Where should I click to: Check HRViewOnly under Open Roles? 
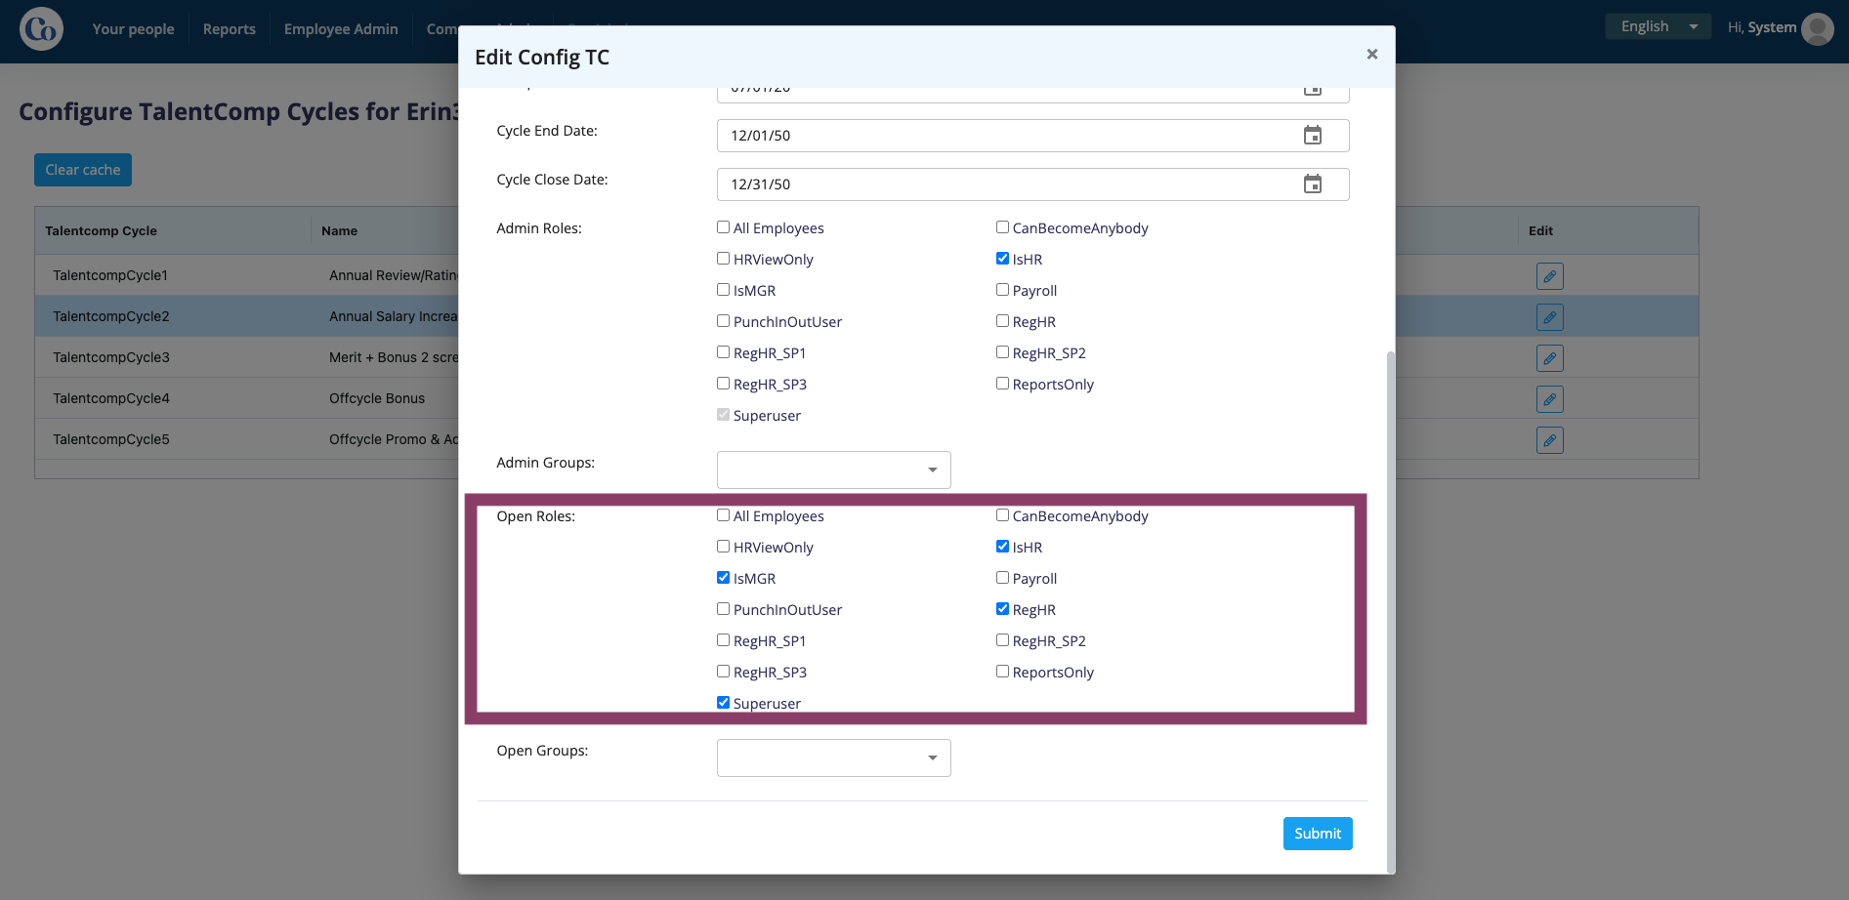pos(723,547)
